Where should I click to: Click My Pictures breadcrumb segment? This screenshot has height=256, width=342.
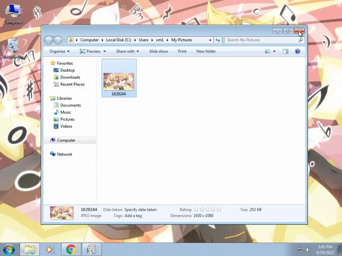coord(182,40)
